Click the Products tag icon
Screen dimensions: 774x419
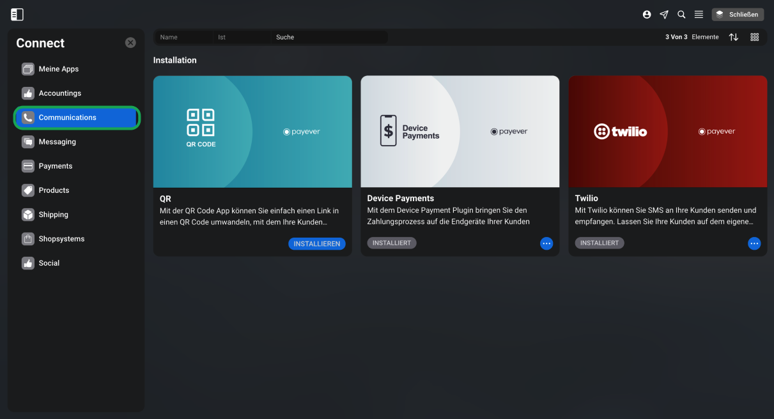point(28,190)
